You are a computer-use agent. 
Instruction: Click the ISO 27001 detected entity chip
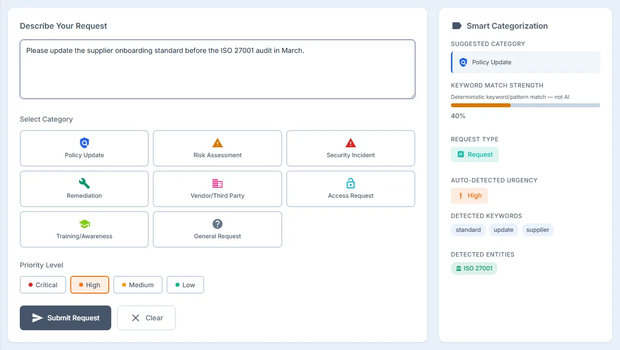474,268
